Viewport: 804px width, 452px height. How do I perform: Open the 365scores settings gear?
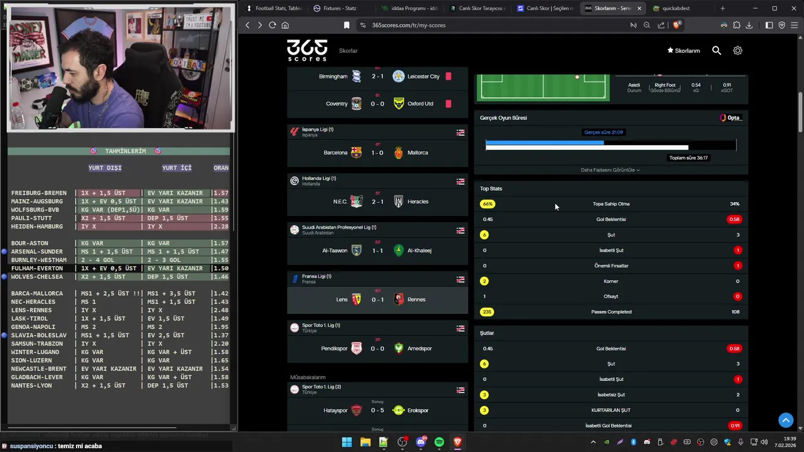coord(737,50)
